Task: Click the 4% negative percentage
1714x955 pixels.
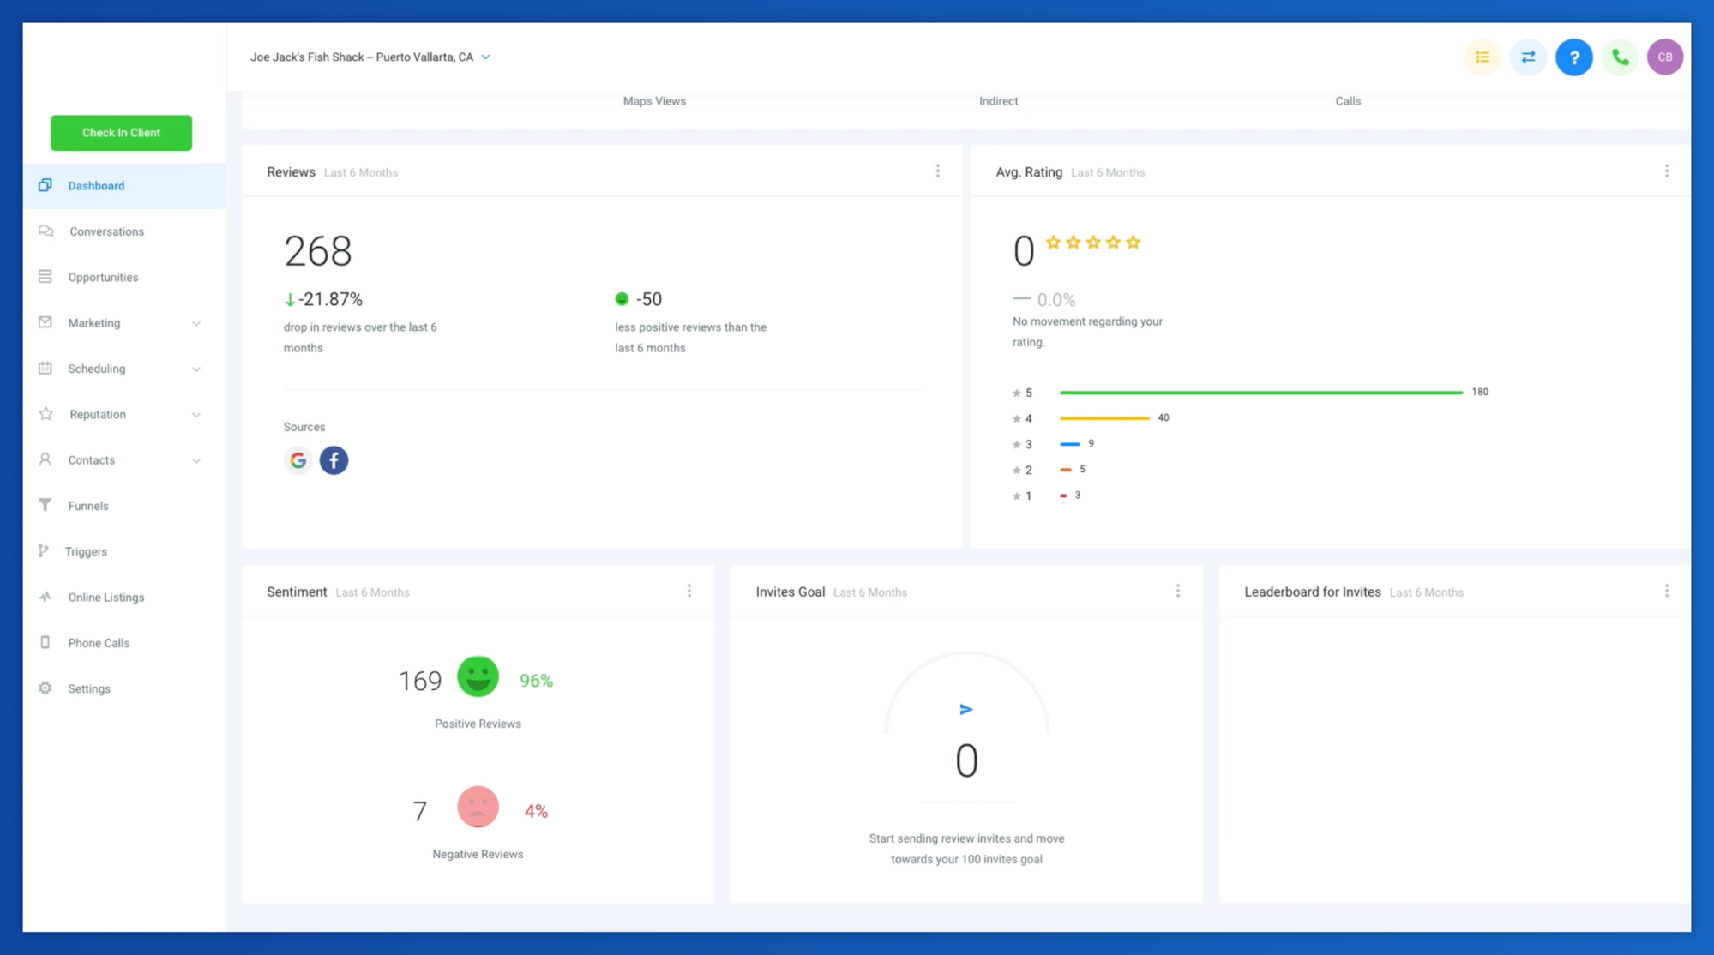Action: [536, 811]
